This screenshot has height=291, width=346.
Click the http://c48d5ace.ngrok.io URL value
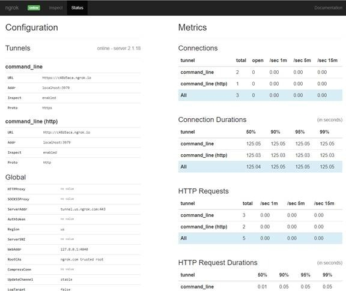(67, 133)
